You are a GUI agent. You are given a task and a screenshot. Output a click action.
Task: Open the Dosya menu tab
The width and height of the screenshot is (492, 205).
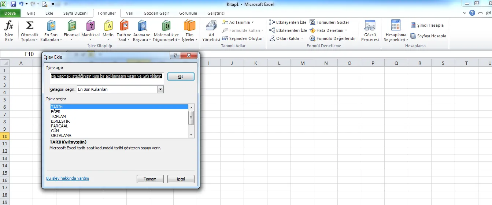coord(10,13)
